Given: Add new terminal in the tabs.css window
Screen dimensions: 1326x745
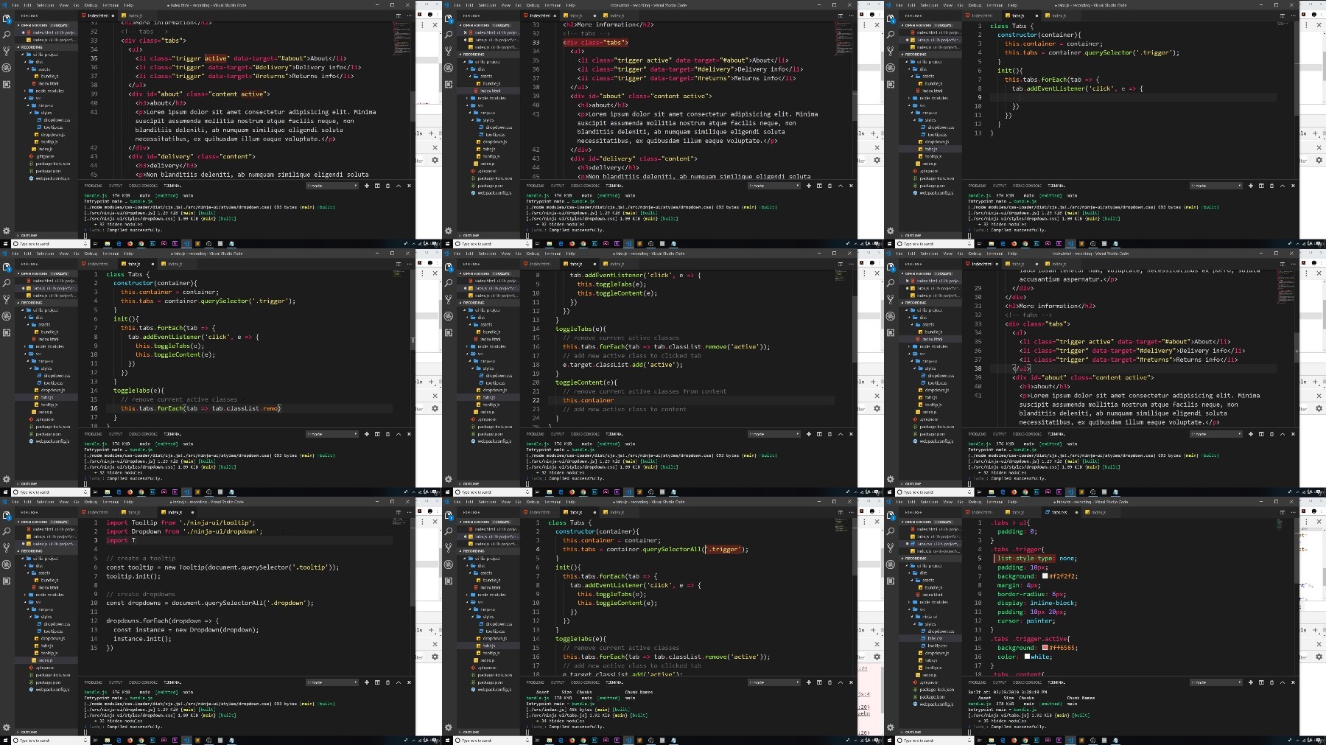Looking at the screenshot, I should tap(1251, 682).
